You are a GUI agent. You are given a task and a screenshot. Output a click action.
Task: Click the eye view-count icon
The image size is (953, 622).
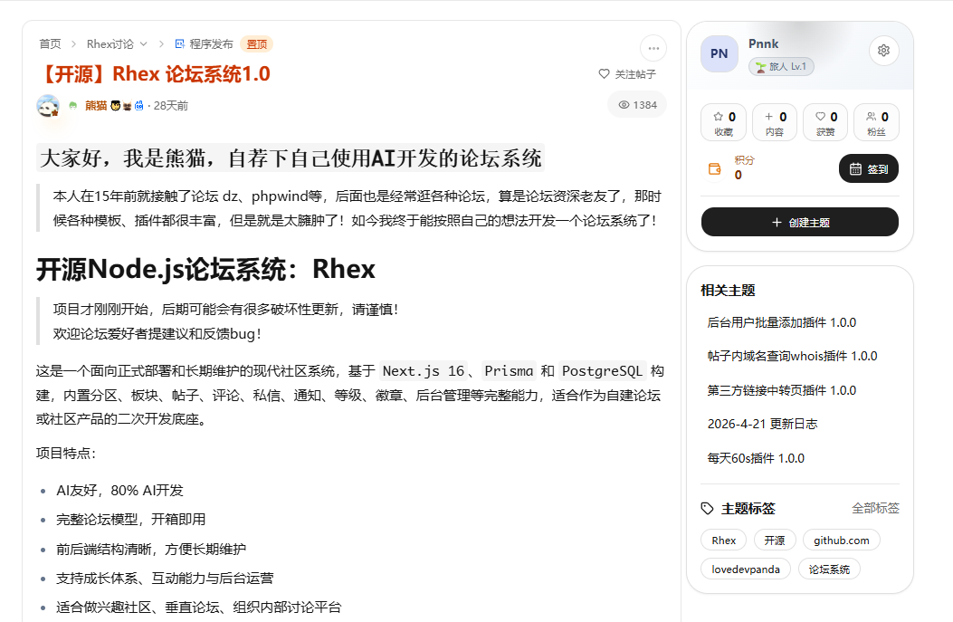tap(624, 105)
